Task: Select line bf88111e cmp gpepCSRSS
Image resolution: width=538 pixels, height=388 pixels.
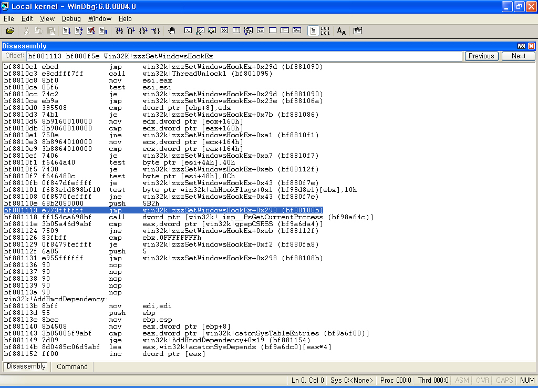Action: (163, 224)
